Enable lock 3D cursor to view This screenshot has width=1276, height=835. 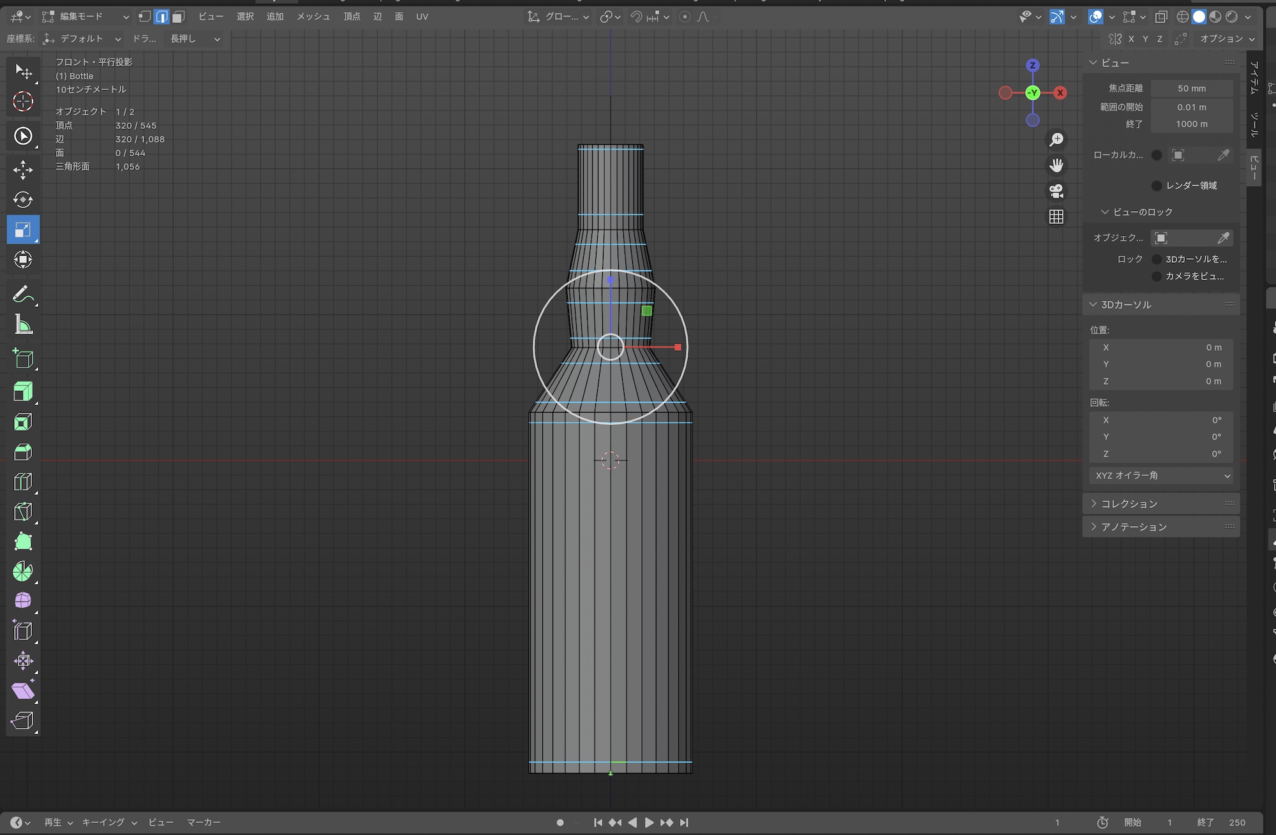[1157, 259]
